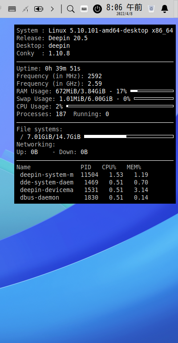Viewport: 178px width, 343px height.
Task: Click the MEM% column header
Action: (134, 167)
